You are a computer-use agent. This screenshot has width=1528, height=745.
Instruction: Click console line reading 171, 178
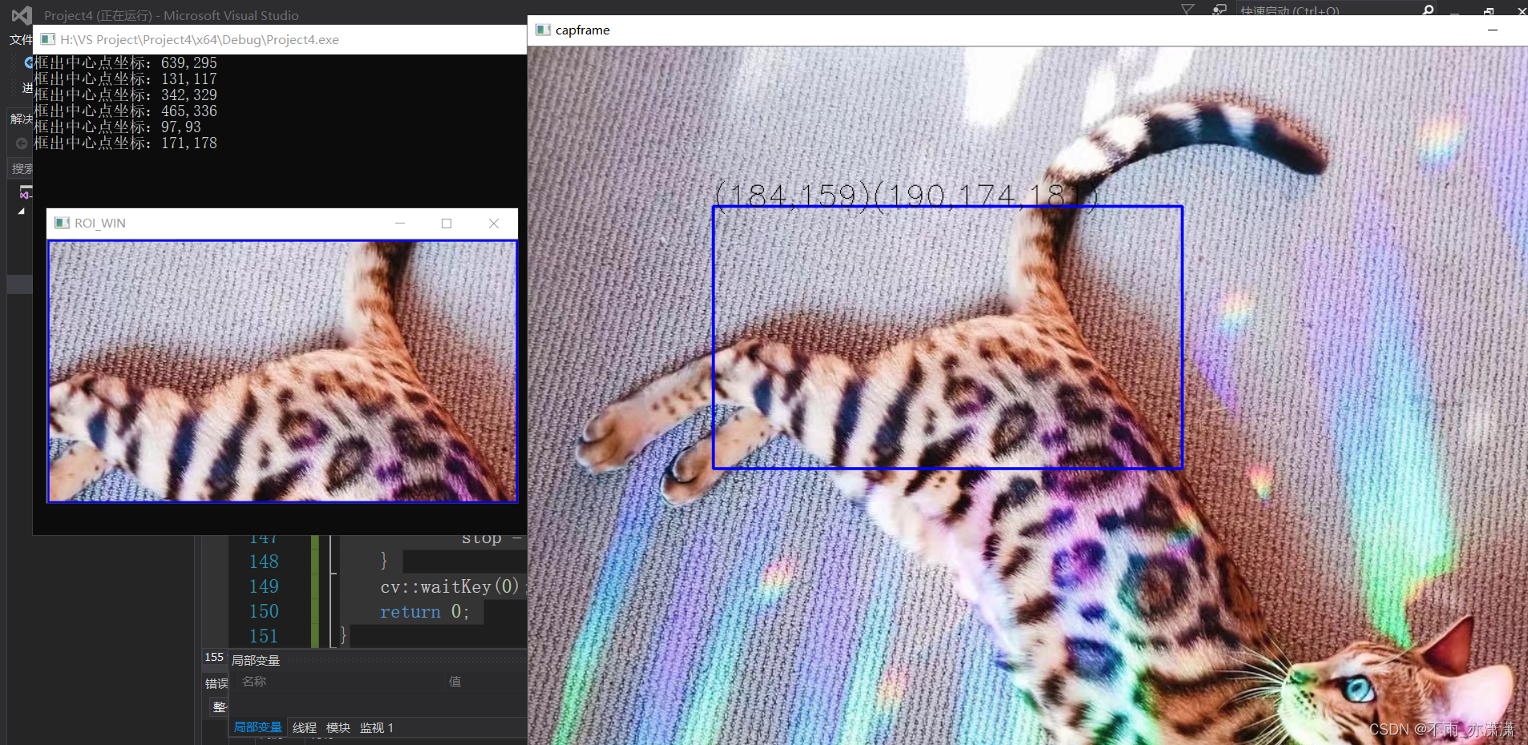click(x=126, y=143)
